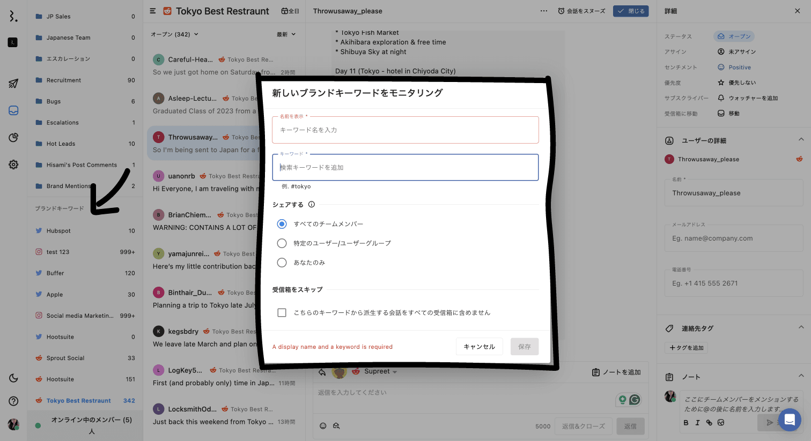Click the 保存 button in dialog
This screenshot has width=811, height=441.
click(524, 347)
